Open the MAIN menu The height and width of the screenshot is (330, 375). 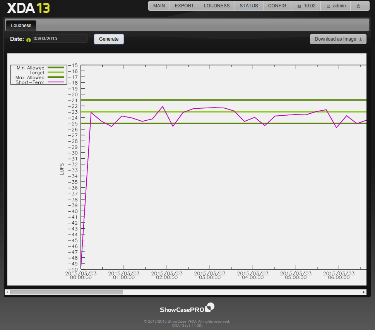click(x=159, y=6)
